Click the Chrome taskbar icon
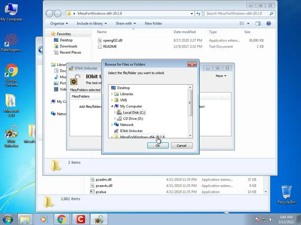This screenshot has height=225, width=301. (62, 219)
